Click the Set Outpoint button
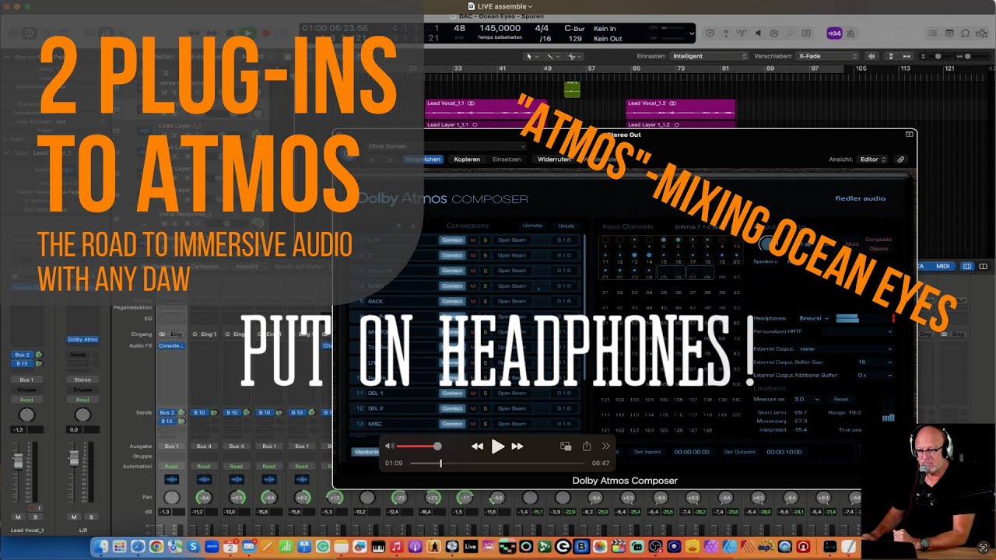Viewport: 996px width, 560px height. (x=739, y=452)
